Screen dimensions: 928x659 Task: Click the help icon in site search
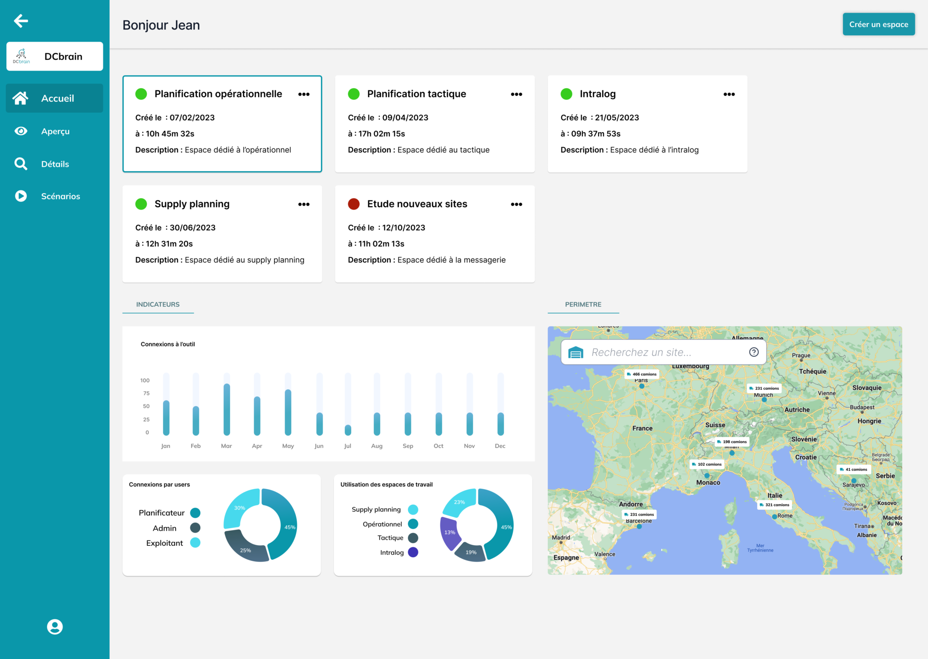click(754, 352)
